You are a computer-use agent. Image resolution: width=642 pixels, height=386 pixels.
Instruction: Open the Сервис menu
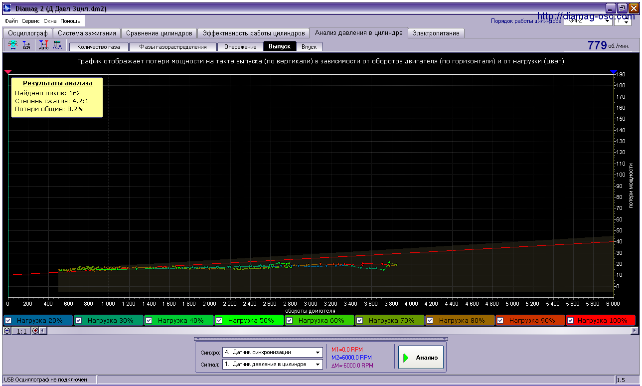(31, 21)
